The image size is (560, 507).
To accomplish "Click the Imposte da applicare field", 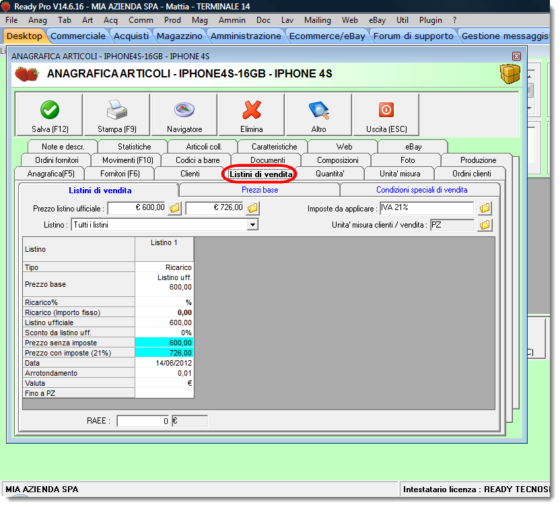I will click(x=427, y=208).
